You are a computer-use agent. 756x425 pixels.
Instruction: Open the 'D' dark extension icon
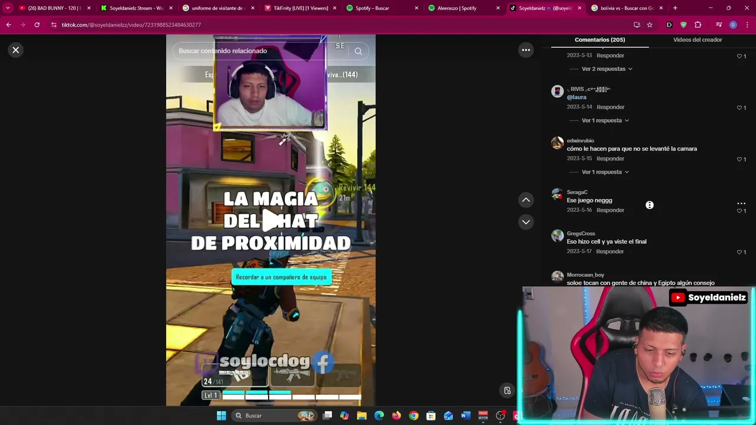pos(669,25)
